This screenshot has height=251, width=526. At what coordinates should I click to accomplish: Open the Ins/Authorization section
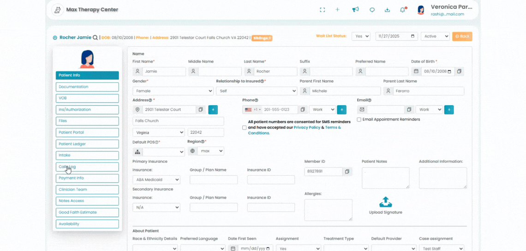point(87,110)
